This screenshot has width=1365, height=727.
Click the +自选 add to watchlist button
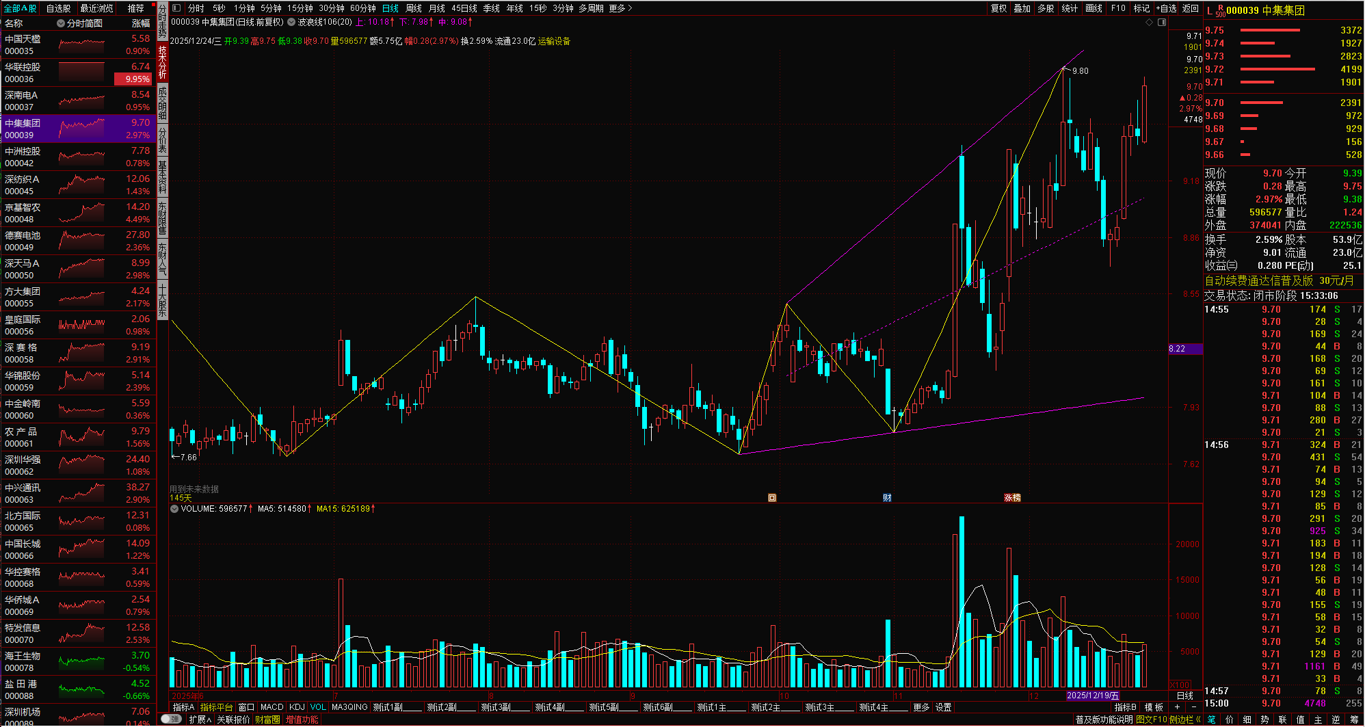(x=1167, y=8)
